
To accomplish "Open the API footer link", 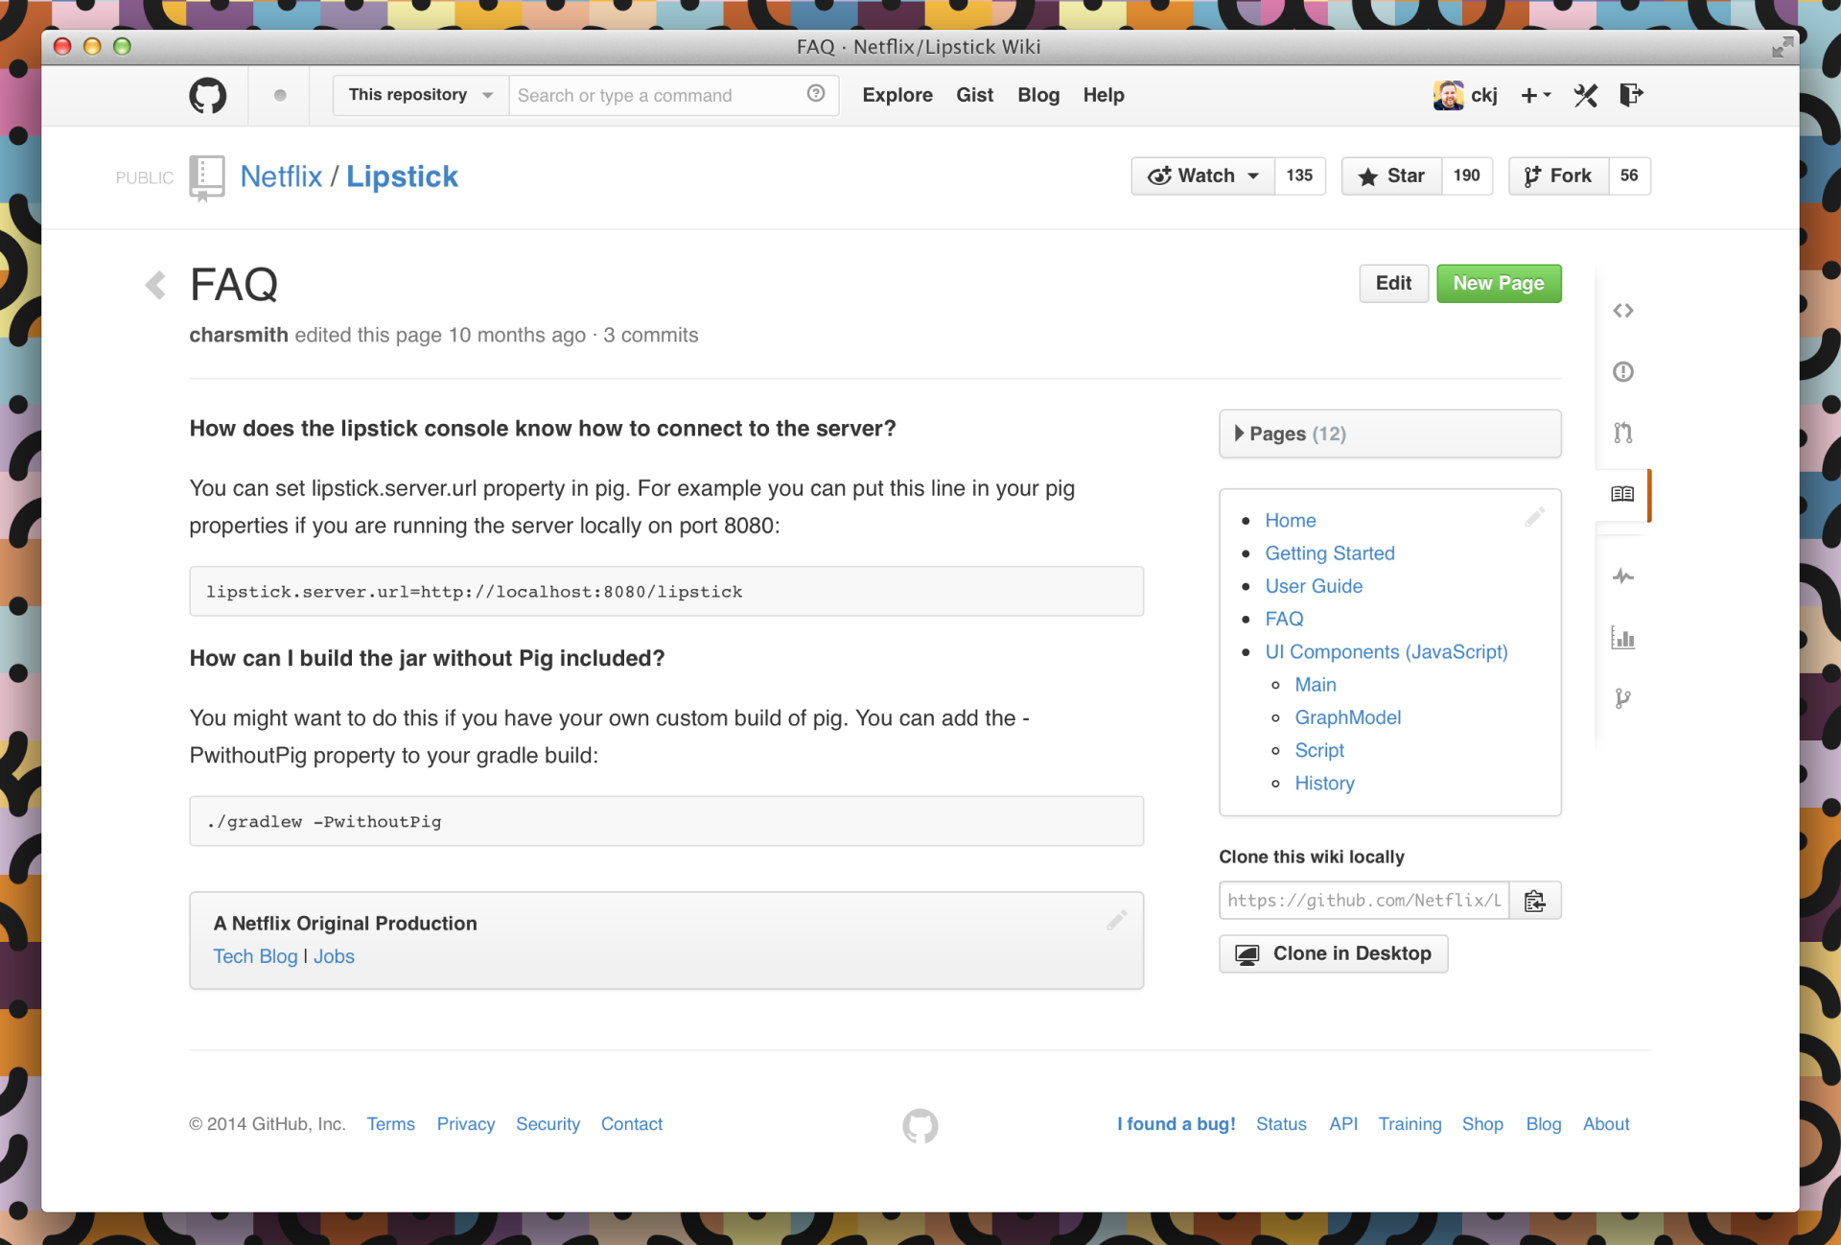I will (x=1343, y=1124).
